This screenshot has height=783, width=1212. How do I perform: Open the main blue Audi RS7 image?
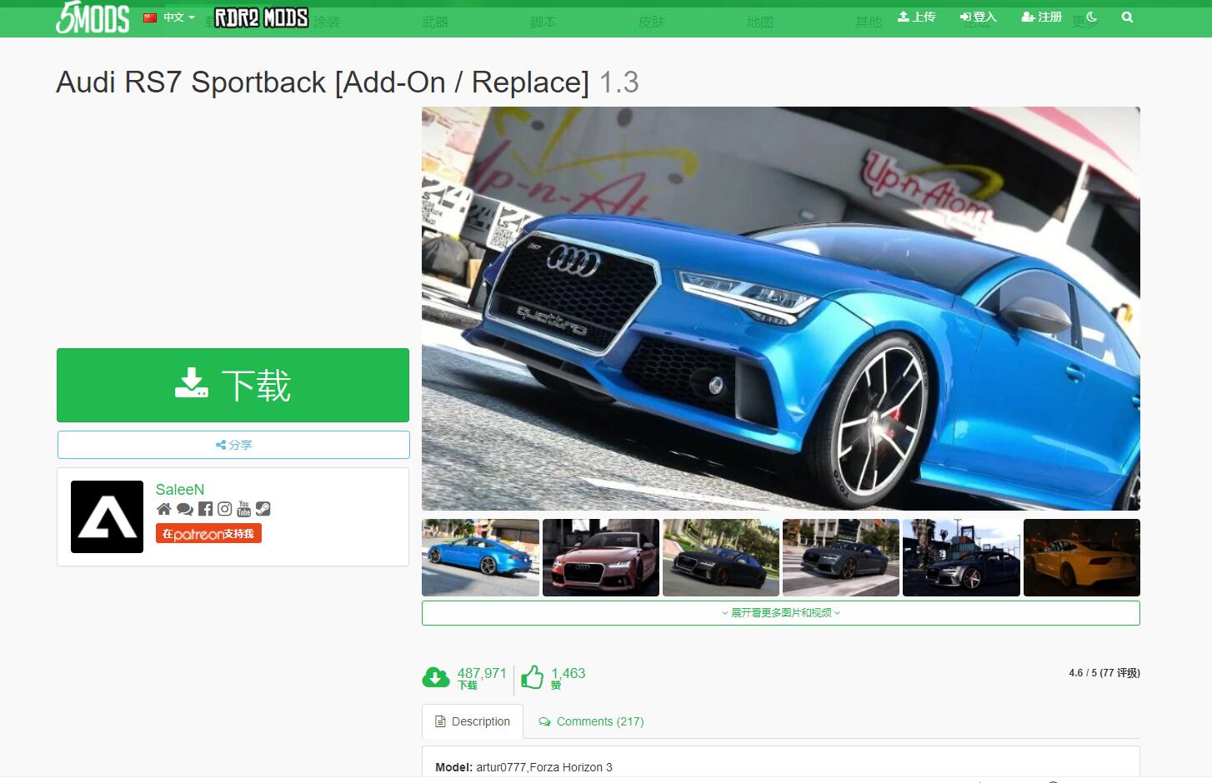(781, 308)
